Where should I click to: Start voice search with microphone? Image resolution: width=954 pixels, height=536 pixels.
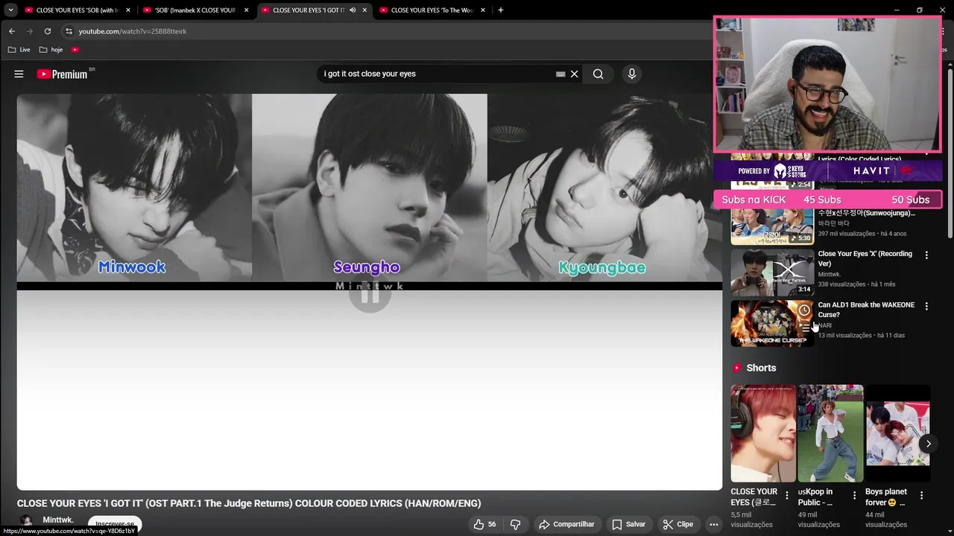click(632, 74)
